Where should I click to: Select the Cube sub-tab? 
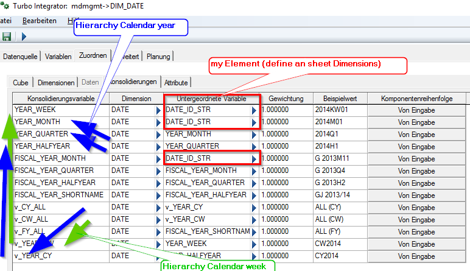(21, 82)
